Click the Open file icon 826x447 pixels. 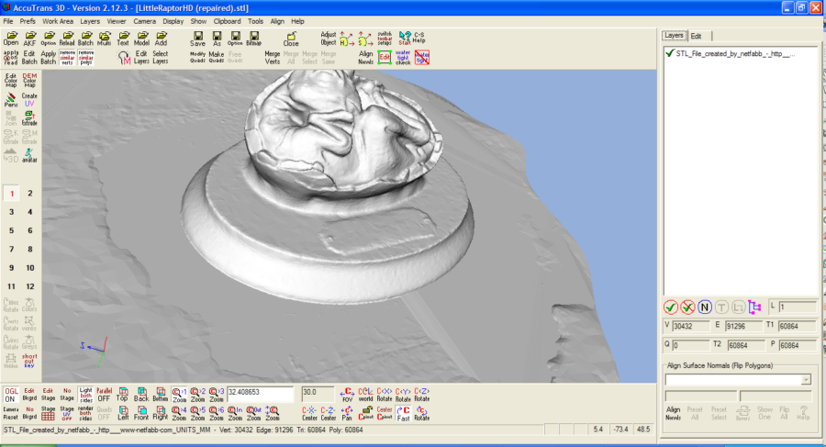point(11,38)
